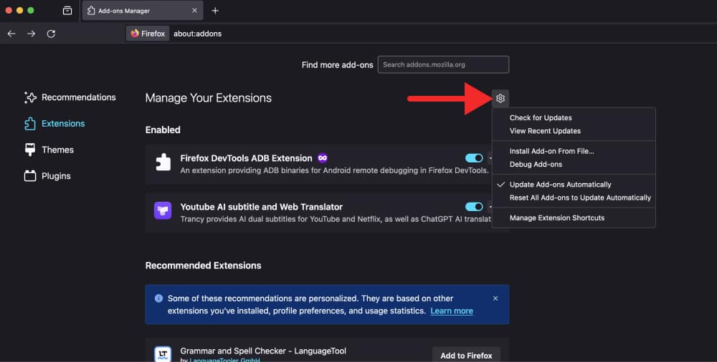Click the purple private browsing badge
This screenshot has width=717, height=362.
pyautogui.click(x=323, y=158)
